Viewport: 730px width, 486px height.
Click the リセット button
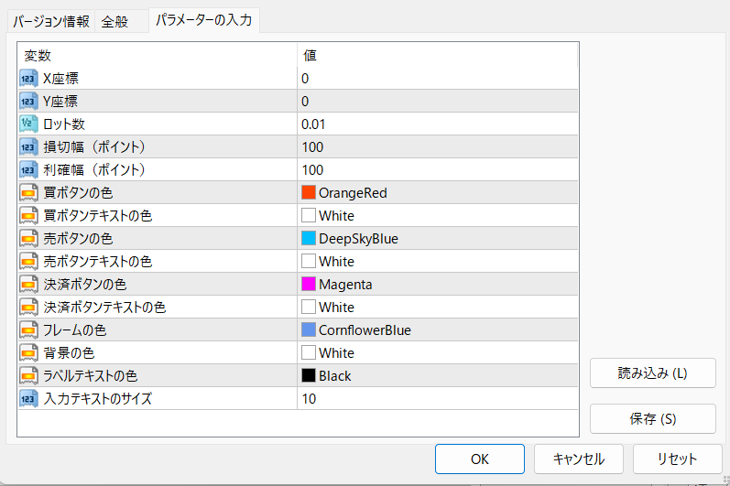[x=677, y=459]
